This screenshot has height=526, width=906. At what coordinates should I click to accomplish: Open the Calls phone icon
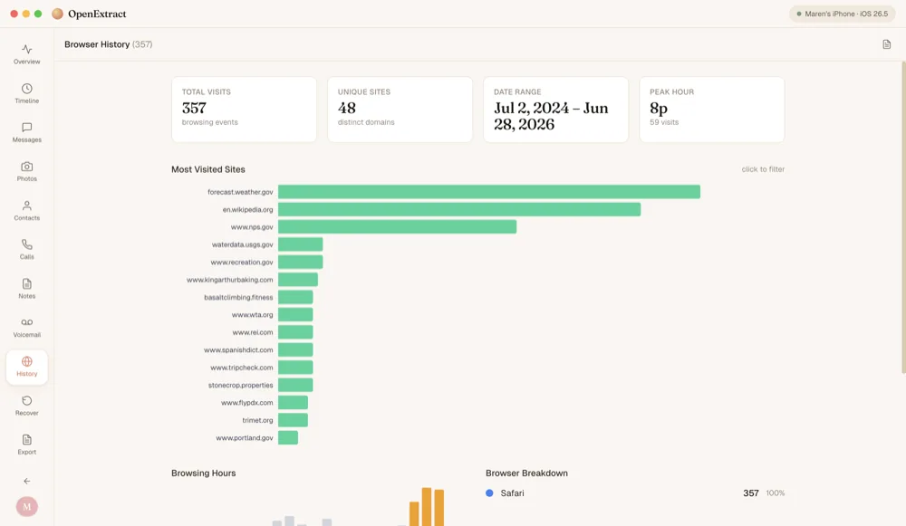pyautogui.click(x=26, y=244)
